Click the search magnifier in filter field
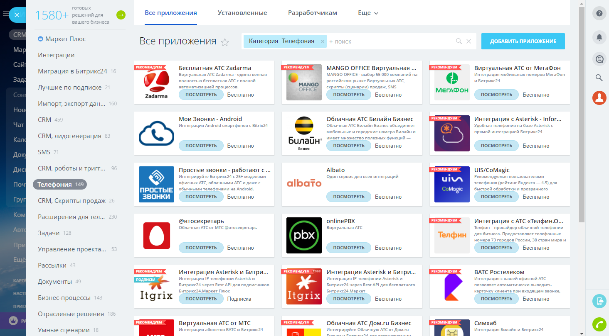This screenshot has width=609, height=336. pyautogui.click(x=459, y=41)
